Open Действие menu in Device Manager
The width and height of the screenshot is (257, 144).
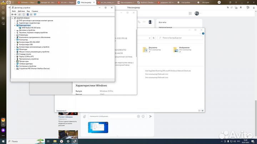click(x=21, y=11)
